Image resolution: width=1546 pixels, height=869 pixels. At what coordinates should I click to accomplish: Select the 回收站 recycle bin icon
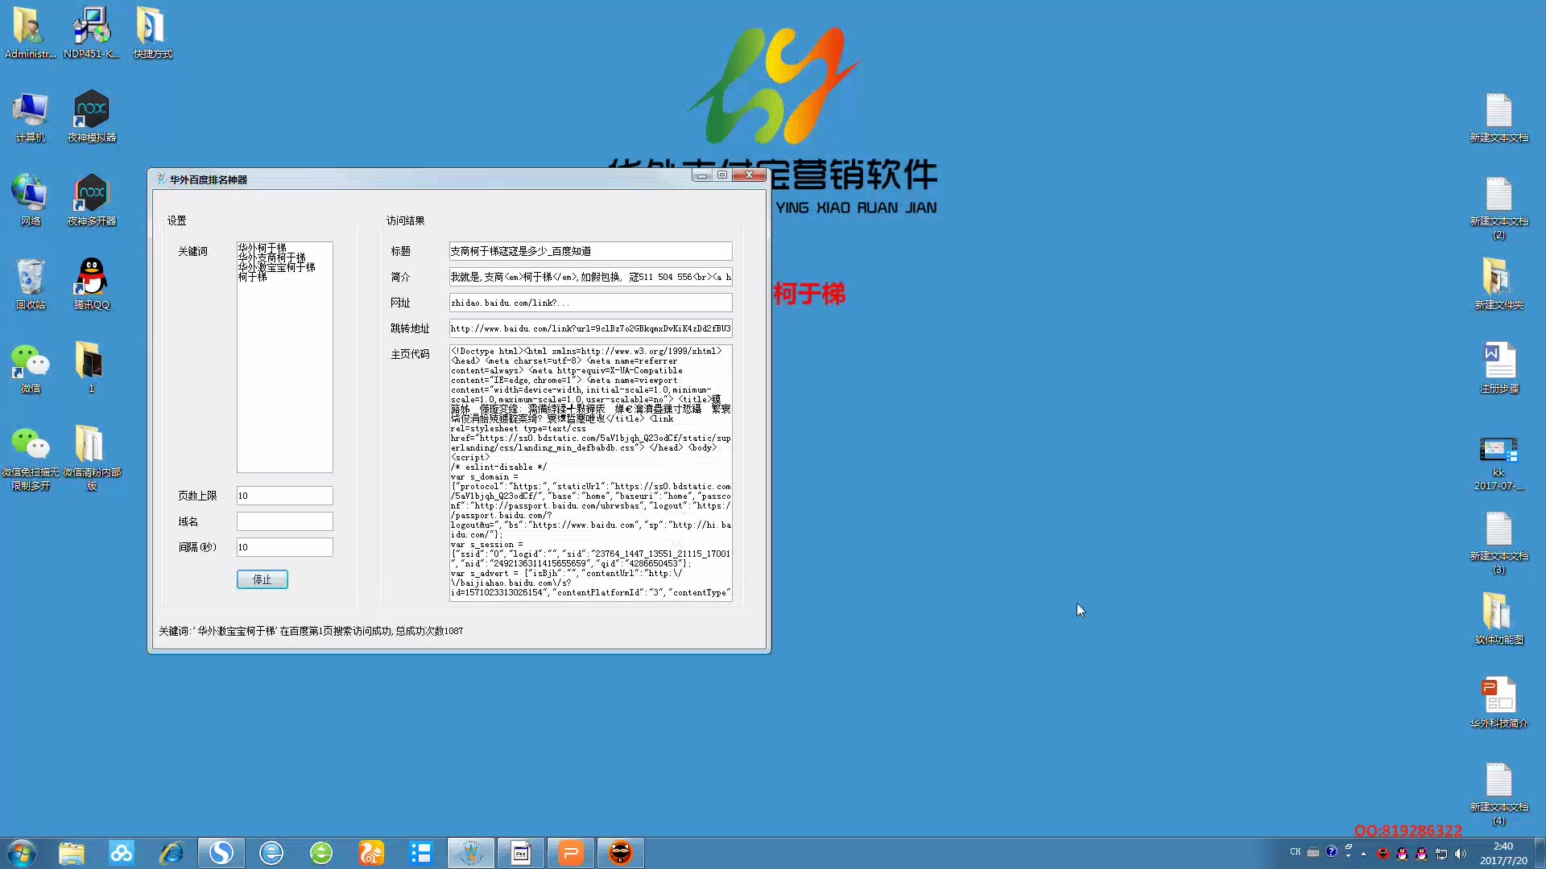pos(30,283)
